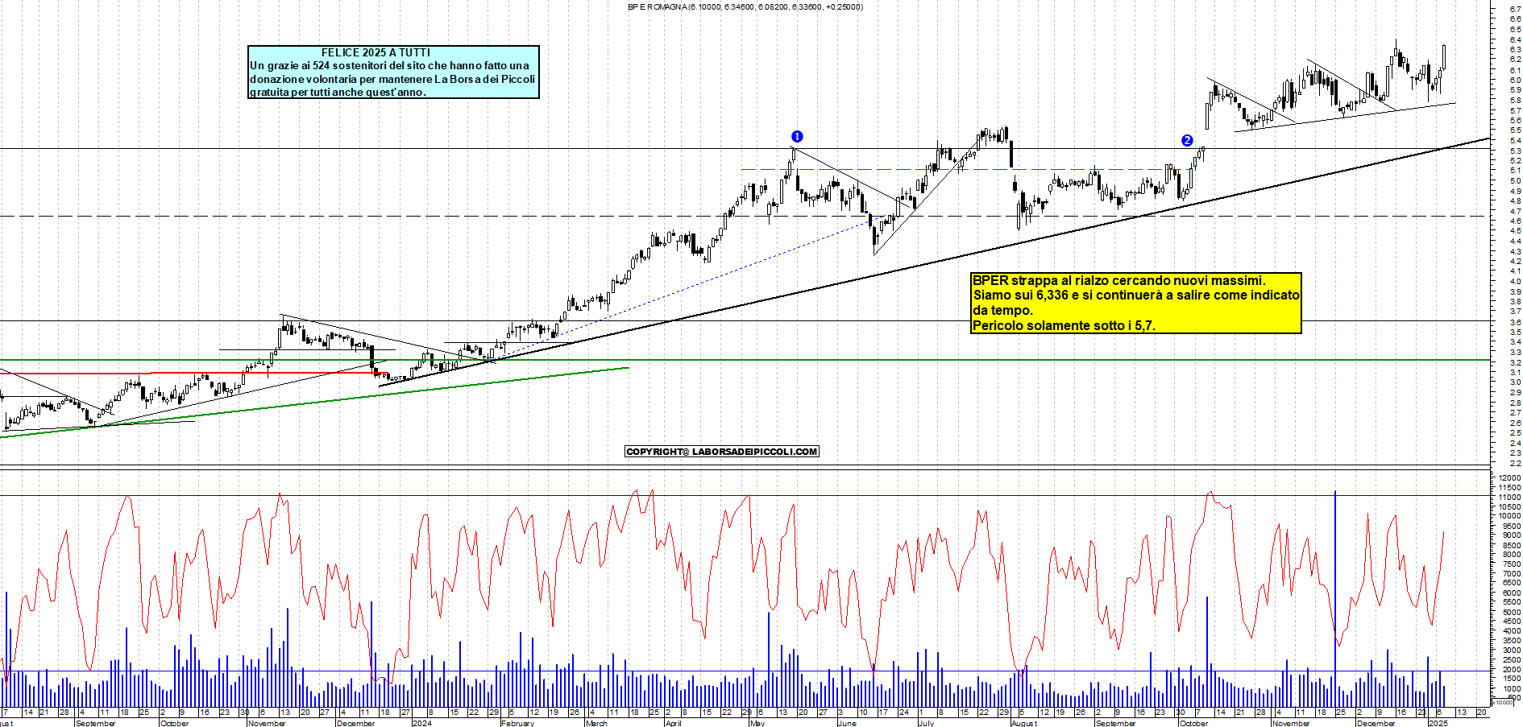Click the March month label
Image resolution: width=1523 pixels, height=727 pixels.
[x=596, y=723]
